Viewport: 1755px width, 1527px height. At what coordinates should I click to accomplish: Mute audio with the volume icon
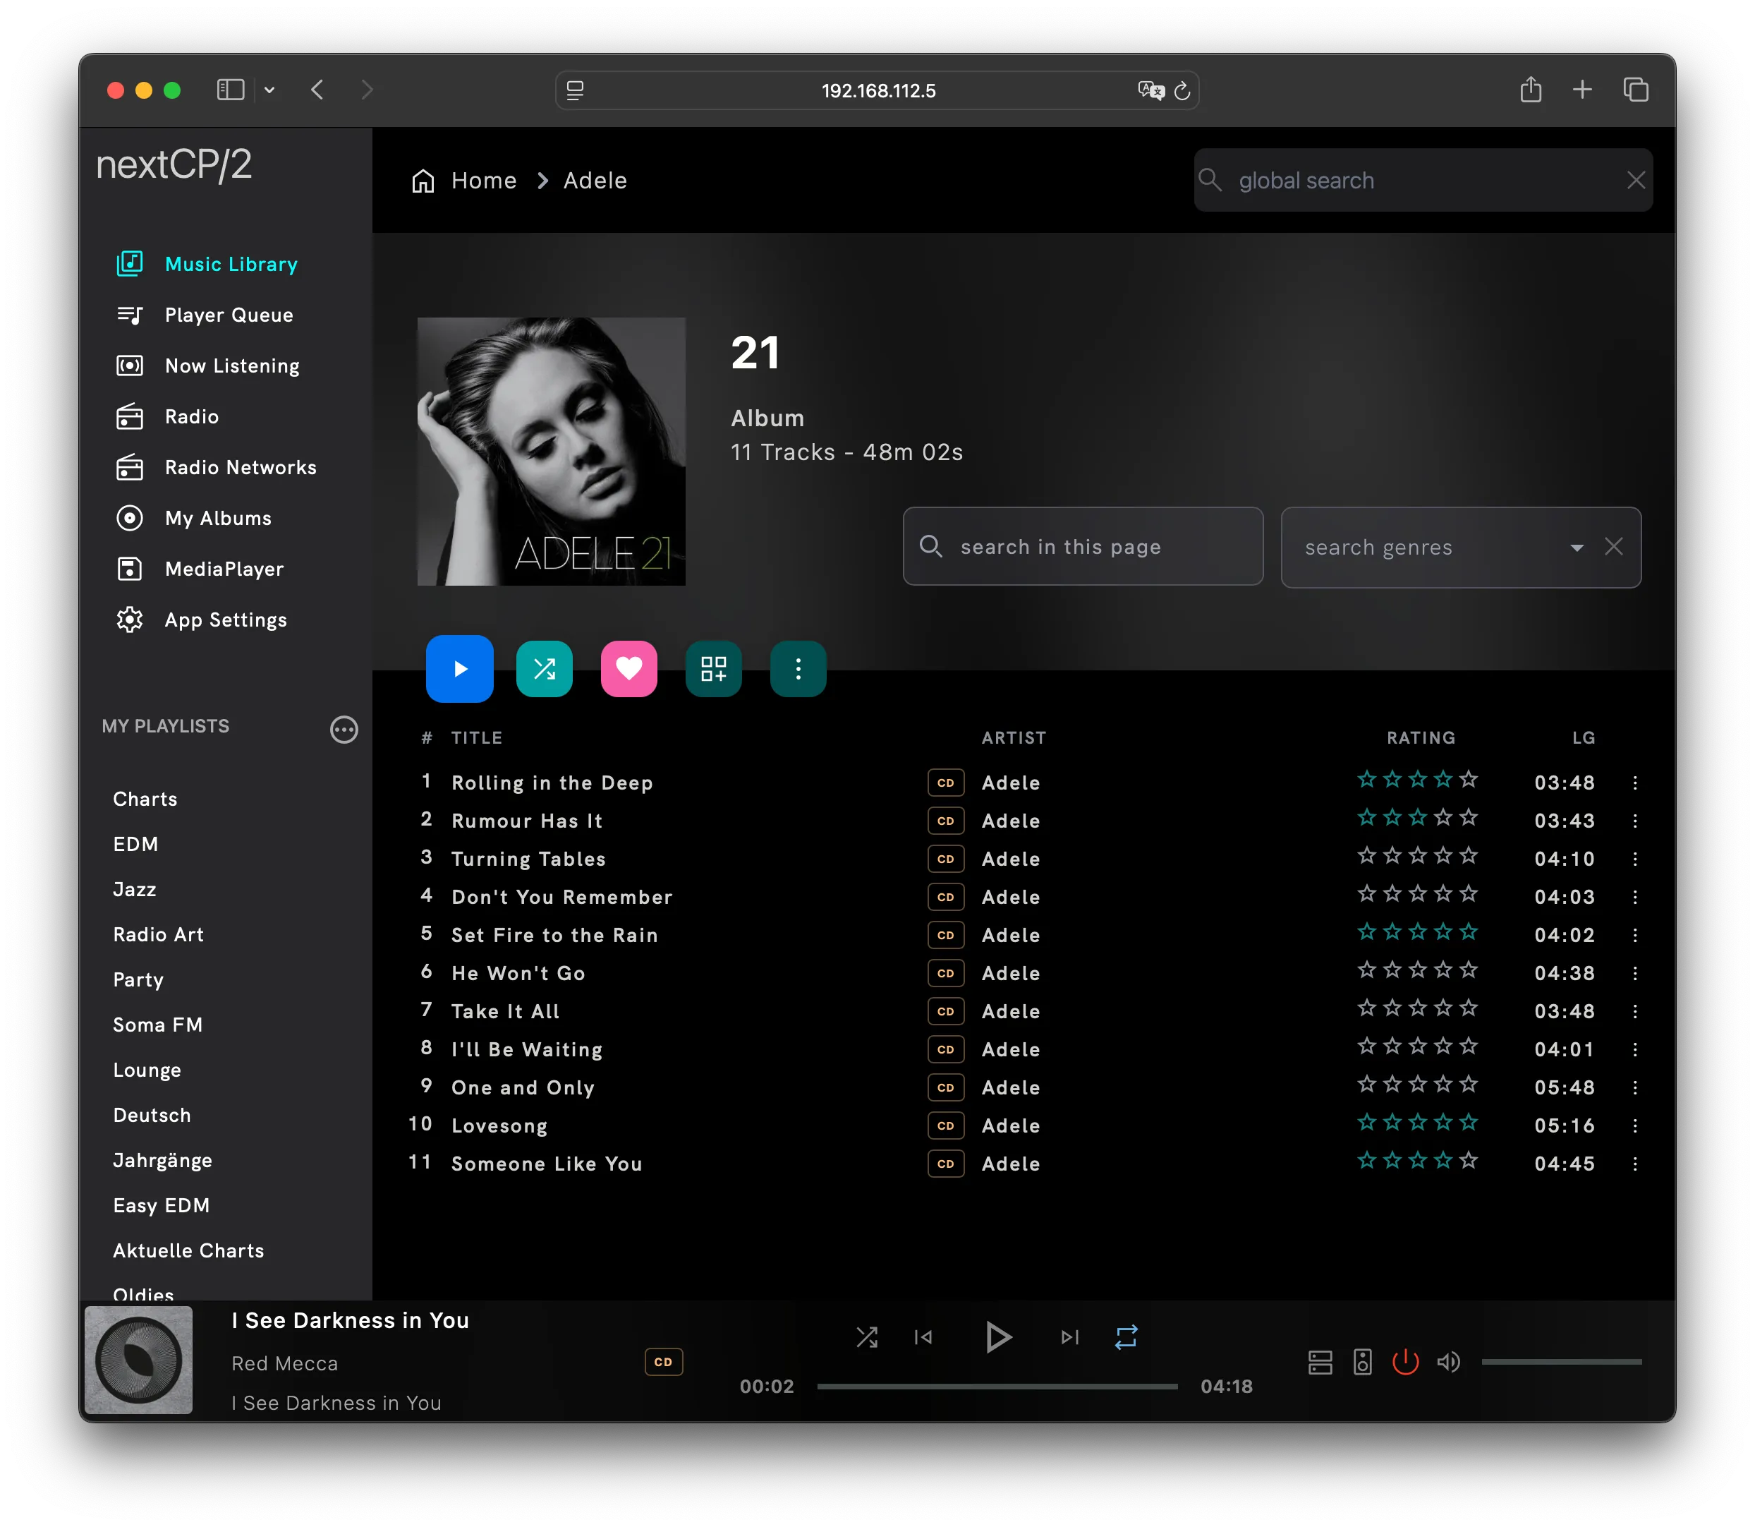point(1448,1362)
